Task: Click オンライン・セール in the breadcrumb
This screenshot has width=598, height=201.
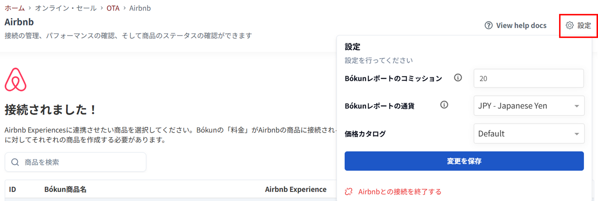Action: [x=66, y=8]
